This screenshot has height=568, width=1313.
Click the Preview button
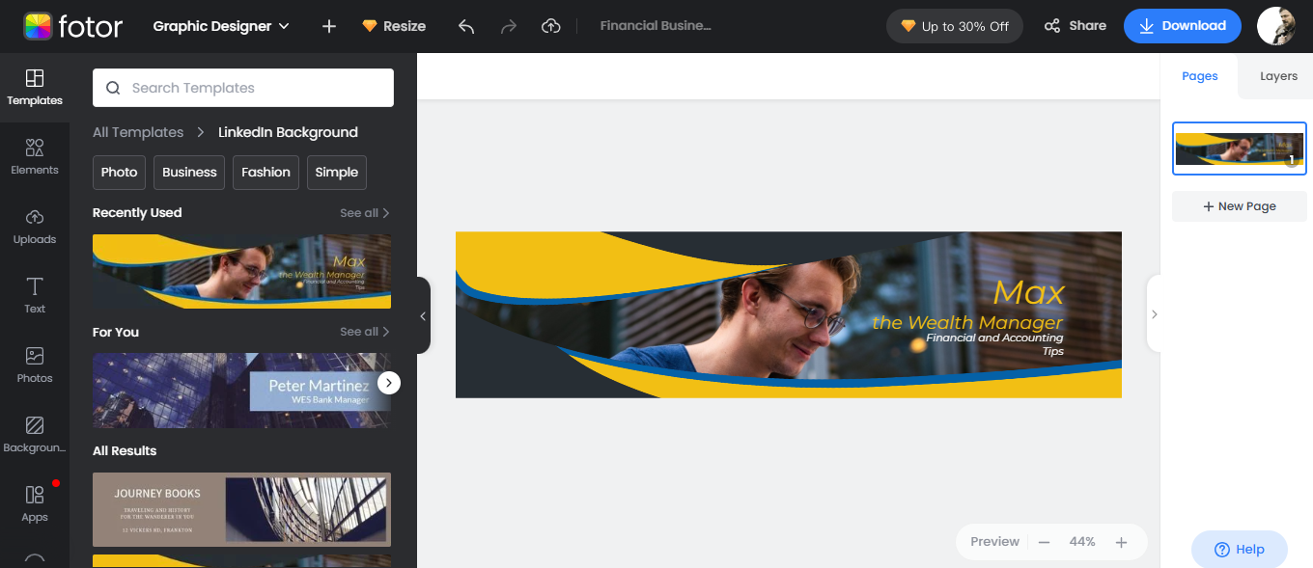coord(994,542)
